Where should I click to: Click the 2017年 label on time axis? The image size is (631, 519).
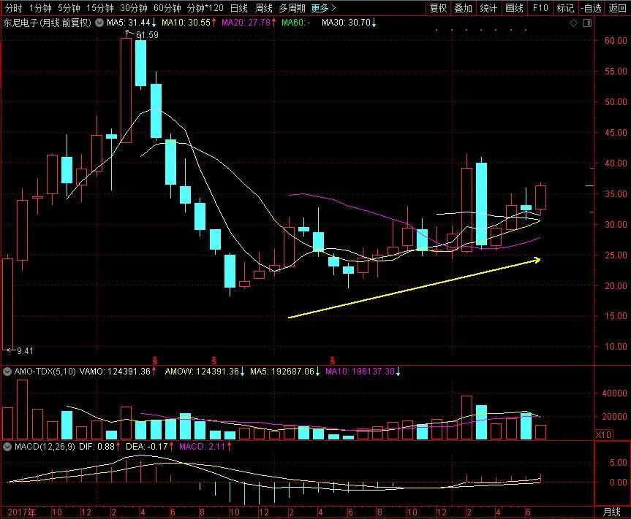(x=22, y=512)
